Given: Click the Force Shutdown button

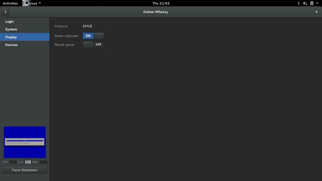Looking at the screenshot, I should coord(25,170).
